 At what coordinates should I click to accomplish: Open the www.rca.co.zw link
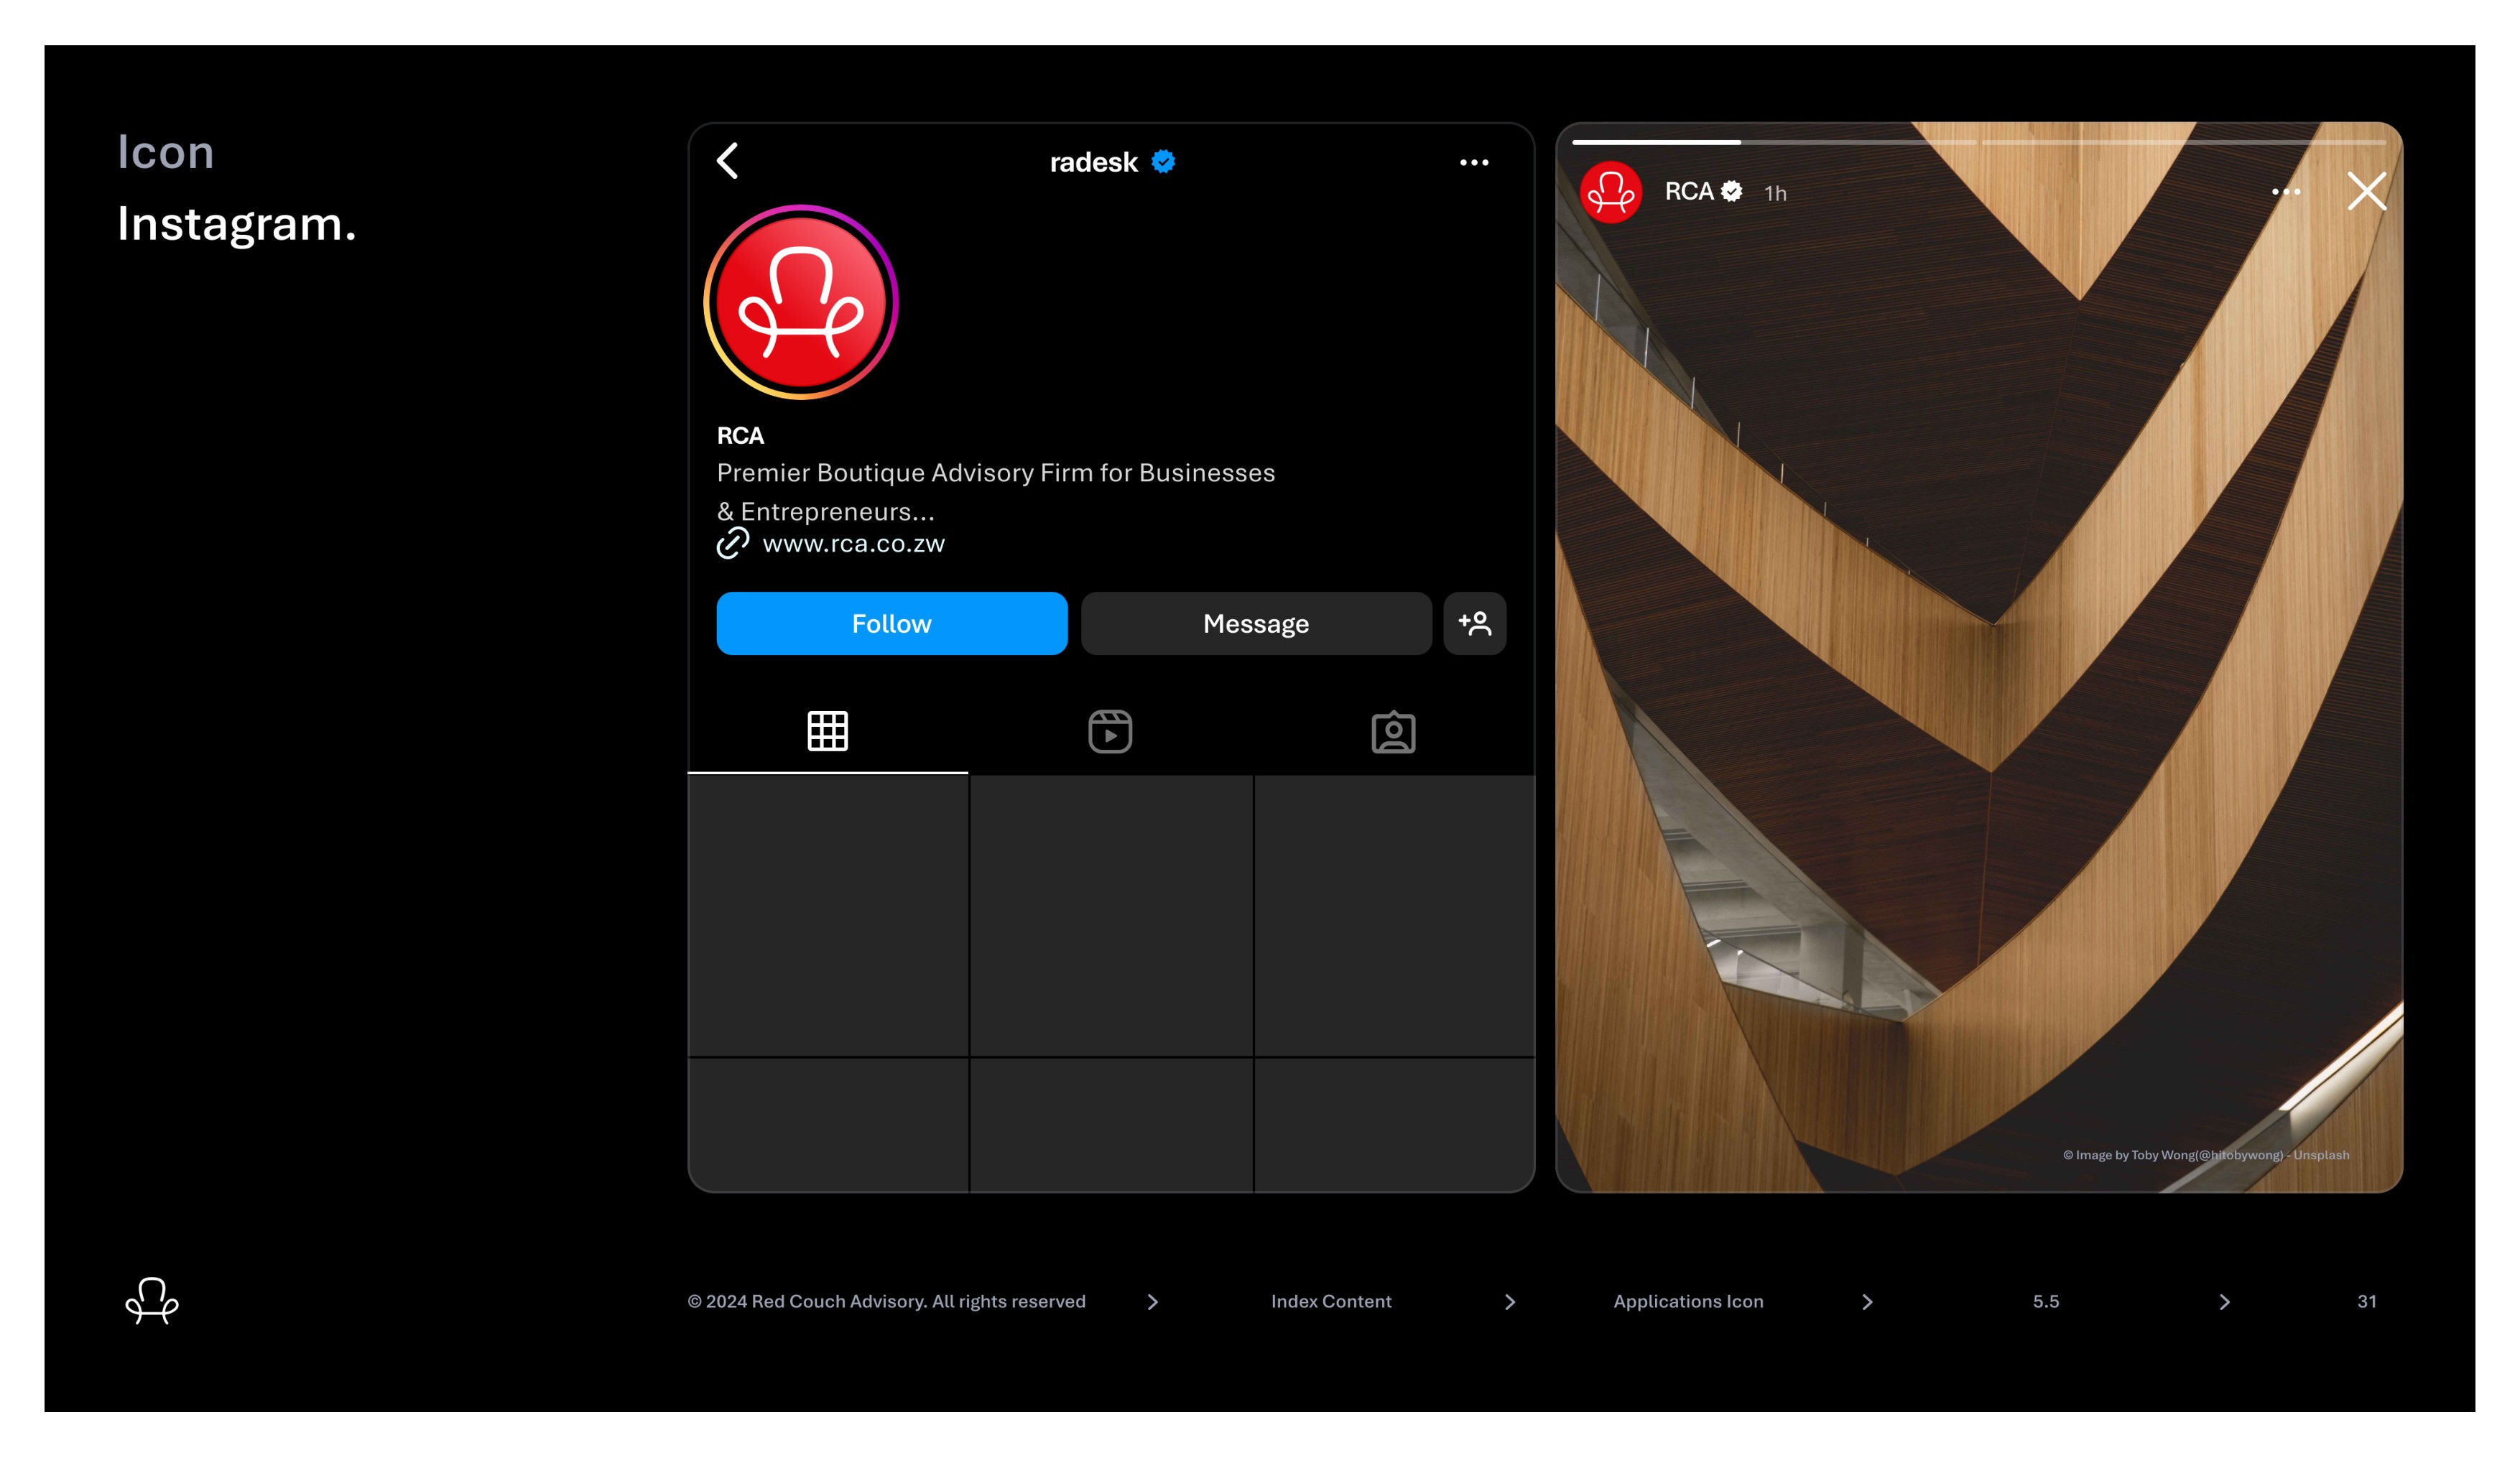(853, 544)
